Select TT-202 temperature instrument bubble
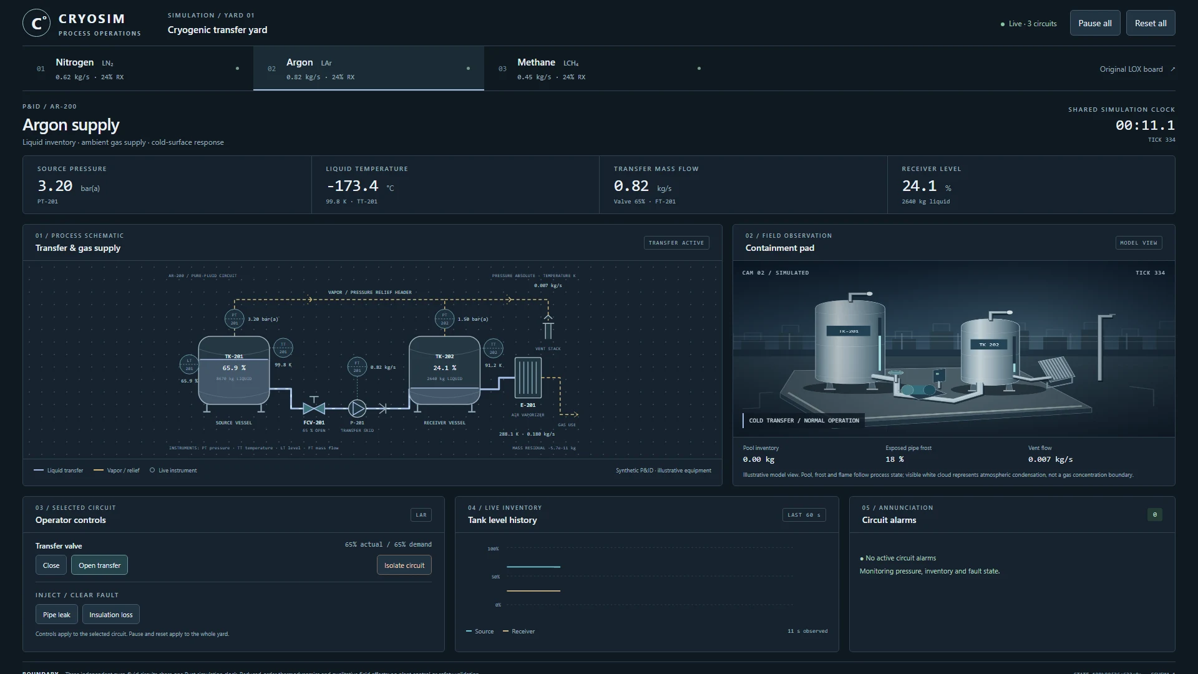Image resolution: width=1198 pixels, height=674 pixels. tap(493, 348)
